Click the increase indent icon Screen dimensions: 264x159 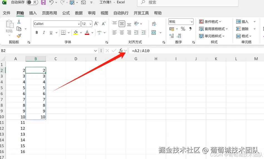pyautogui.click(x=144, y=32)
